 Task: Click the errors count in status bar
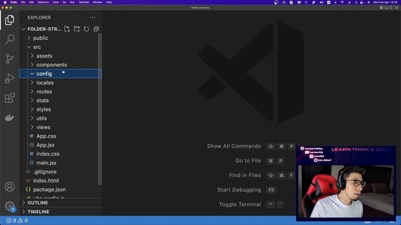click(x=11, y=220)
